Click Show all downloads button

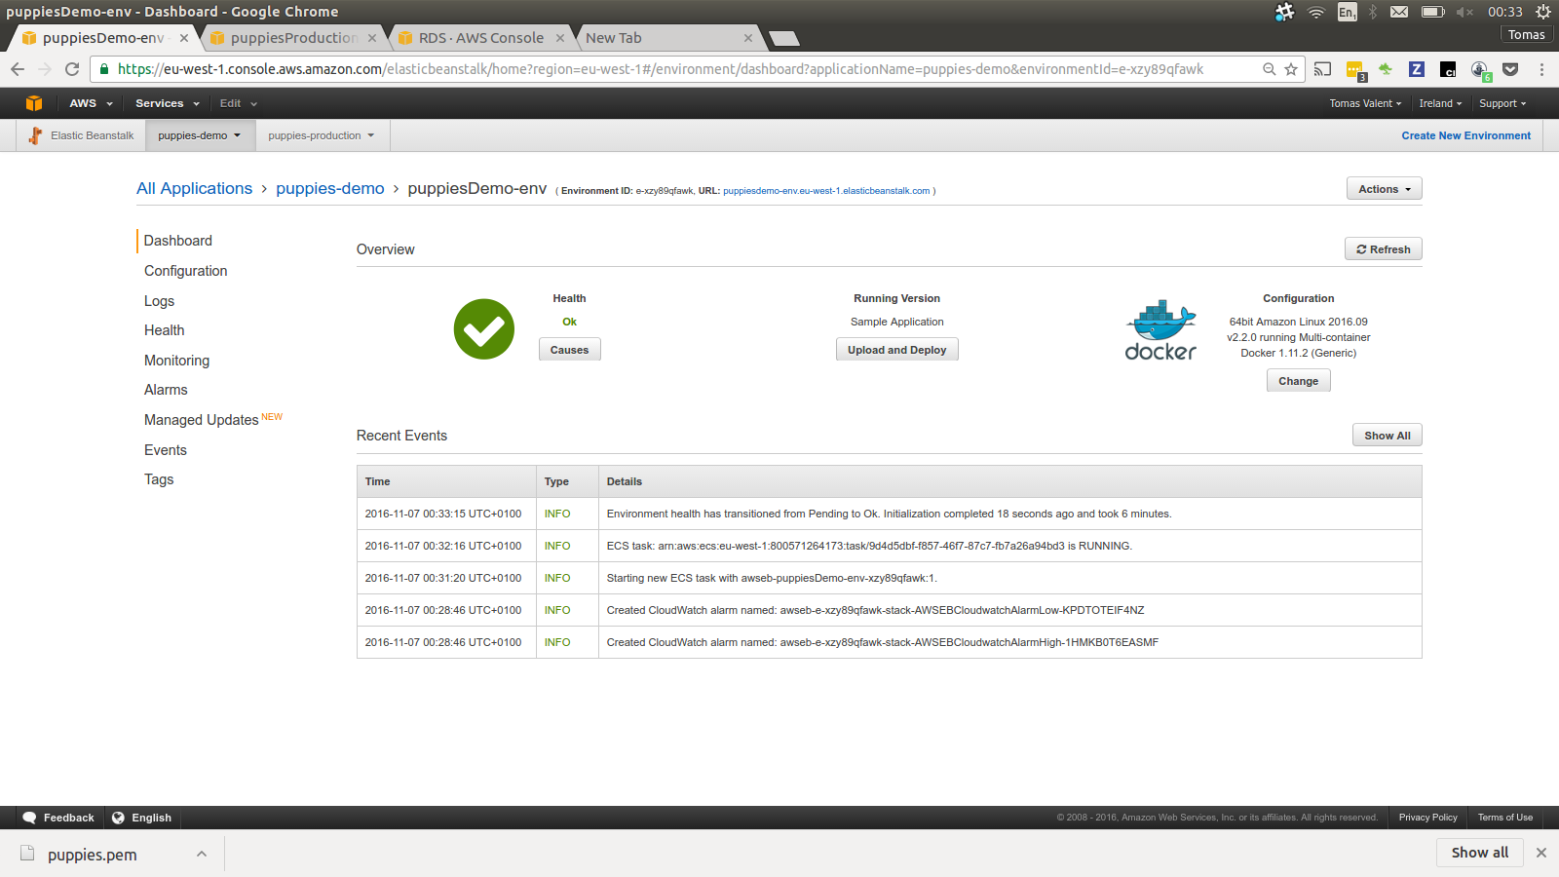[1479, 853]
